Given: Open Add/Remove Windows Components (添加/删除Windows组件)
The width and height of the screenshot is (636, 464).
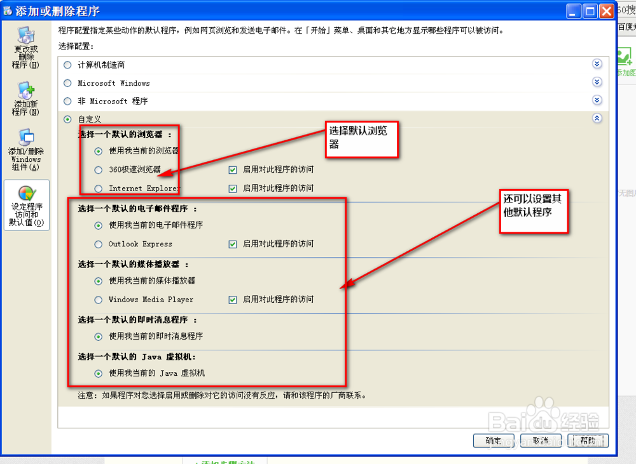Looking at the screenshot, I should 26,150.
